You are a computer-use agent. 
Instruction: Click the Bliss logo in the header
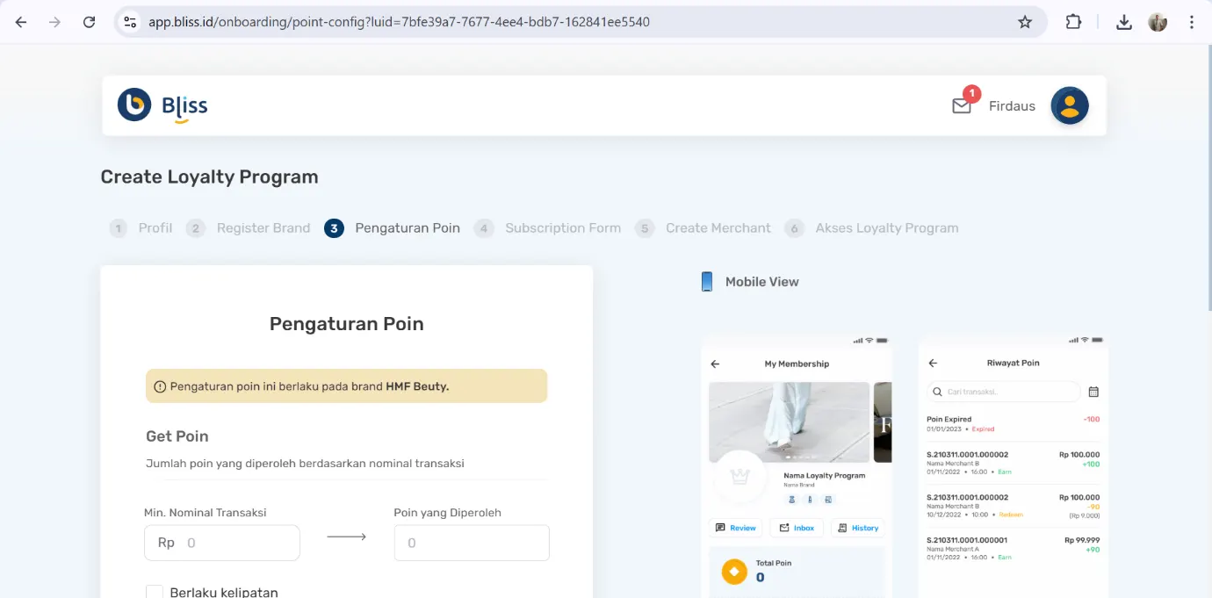(x=163, y=105)
